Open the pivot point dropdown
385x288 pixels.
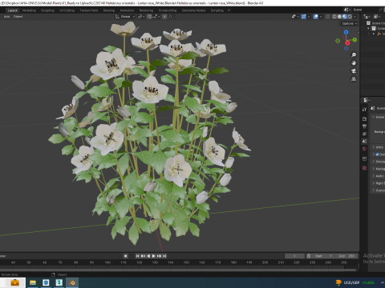point(140,17)
